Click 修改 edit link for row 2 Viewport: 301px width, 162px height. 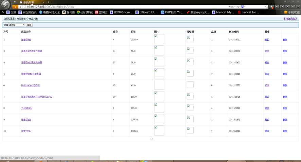267,40
